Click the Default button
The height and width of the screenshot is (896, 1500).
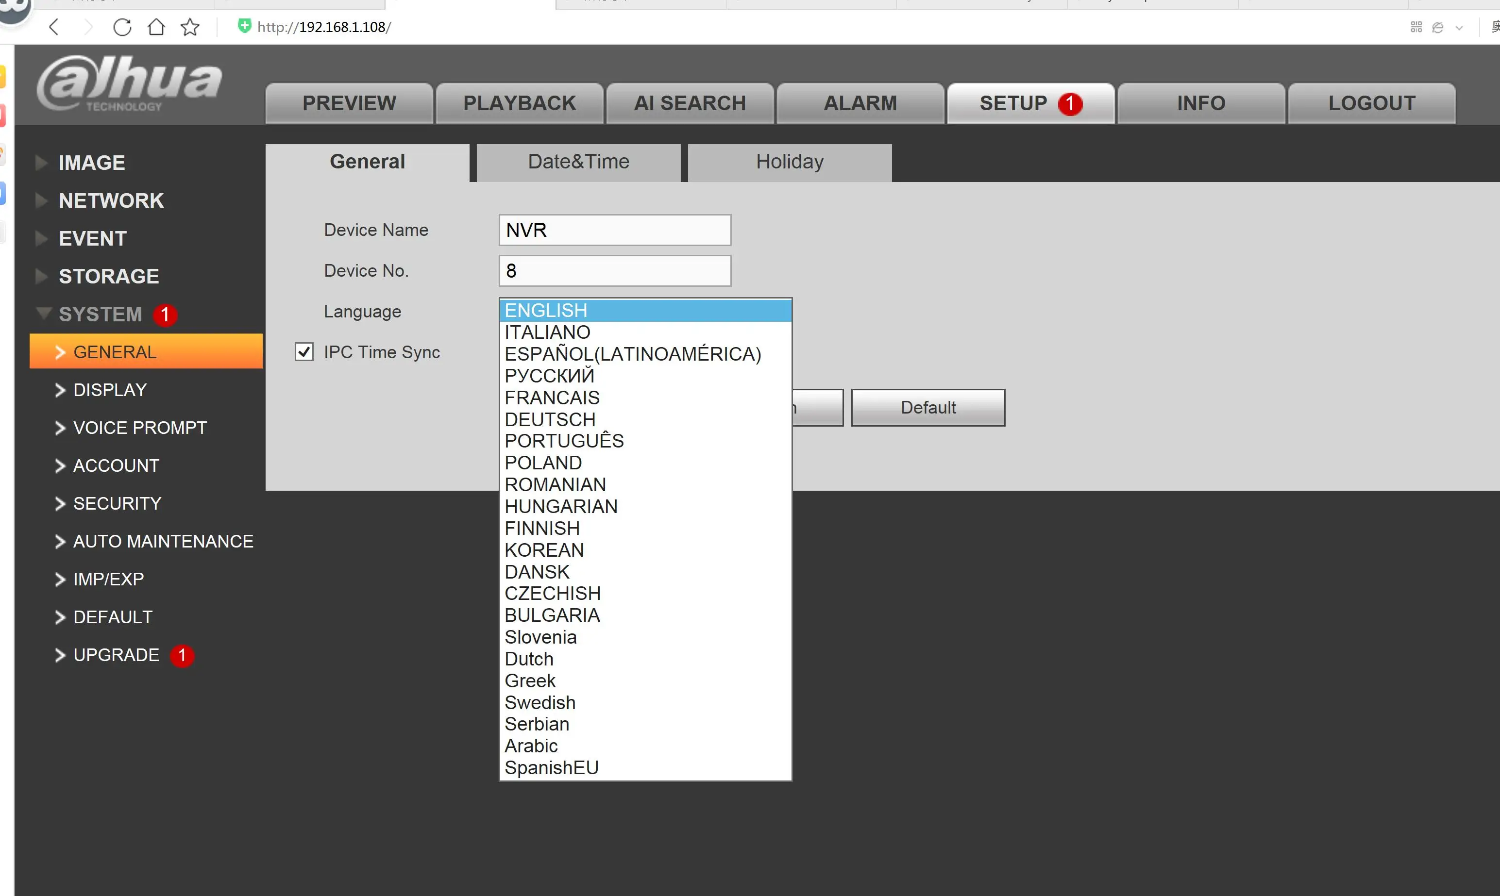coord(928,407)
